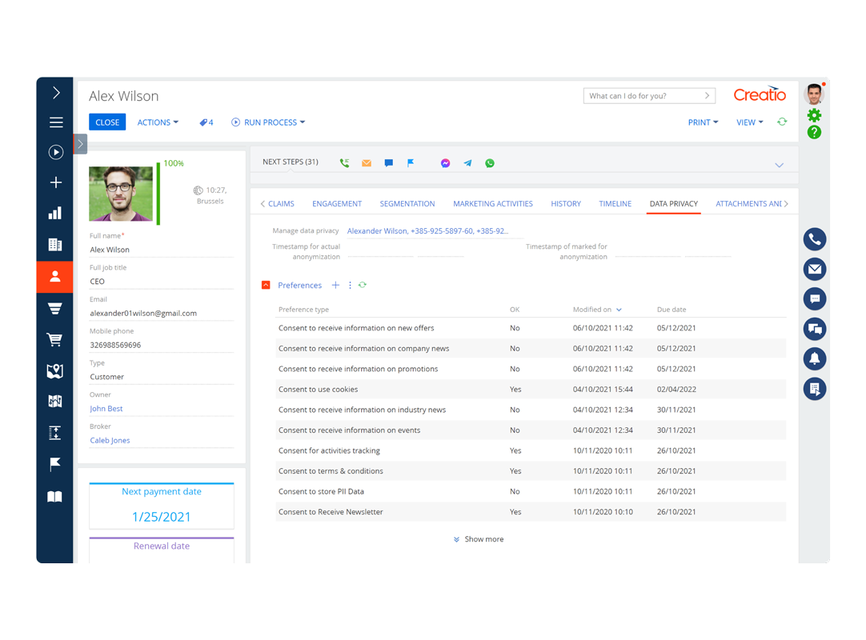Click Alex Wilson's profile photo
Screen dimensions: 866x640
click(121, 194)
